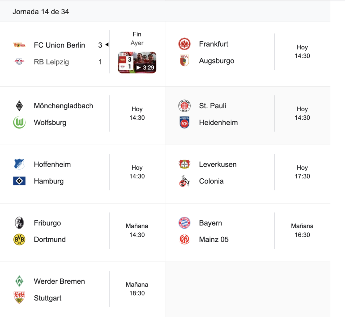Click the Wolfsburg green W logo
This screenshot has height=317, width=345.
click(x=19, y=122)
